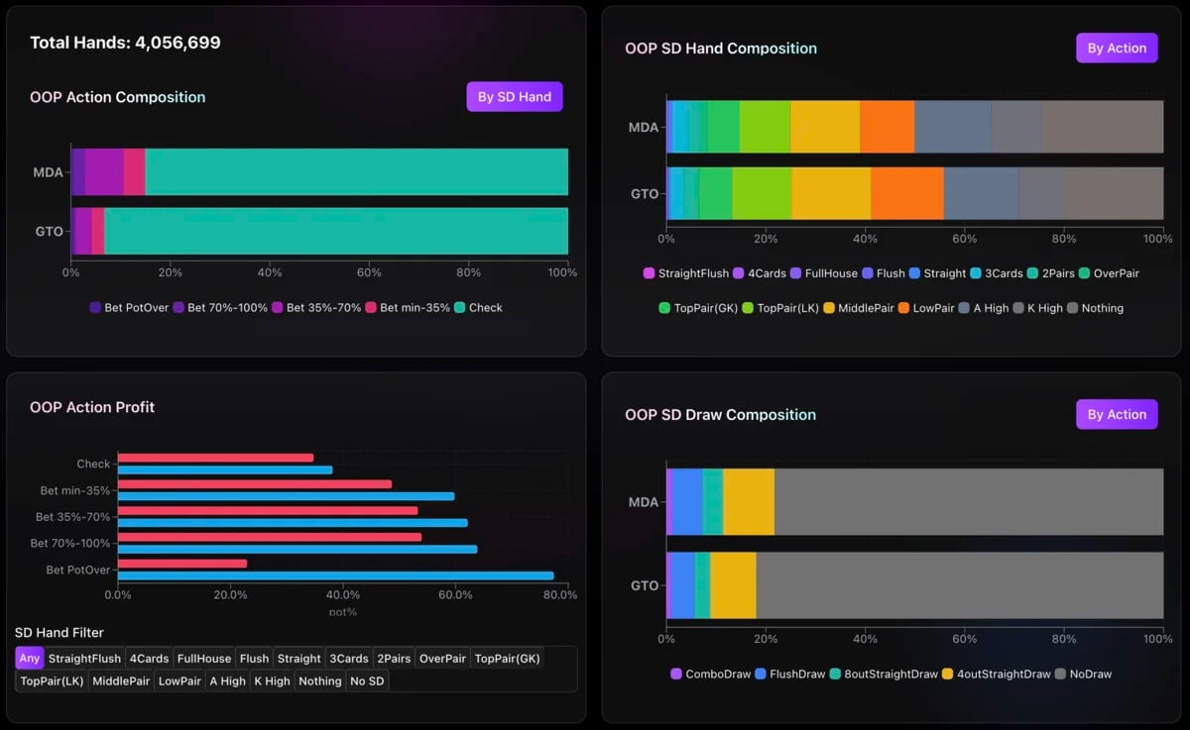Screen dimensions: 1190x730
Task: Filter by TopPair(GK) hands
Action: point(508,658)
